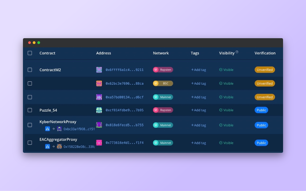The image size is (306, 191).
Task: Click the Ropsten network icon in the ContractM2 row
Action: pos(156,70)
